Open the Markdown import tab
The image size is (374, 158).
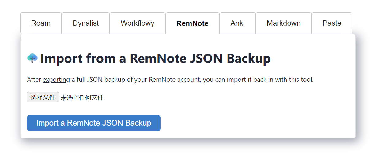[x=283, y=23]
